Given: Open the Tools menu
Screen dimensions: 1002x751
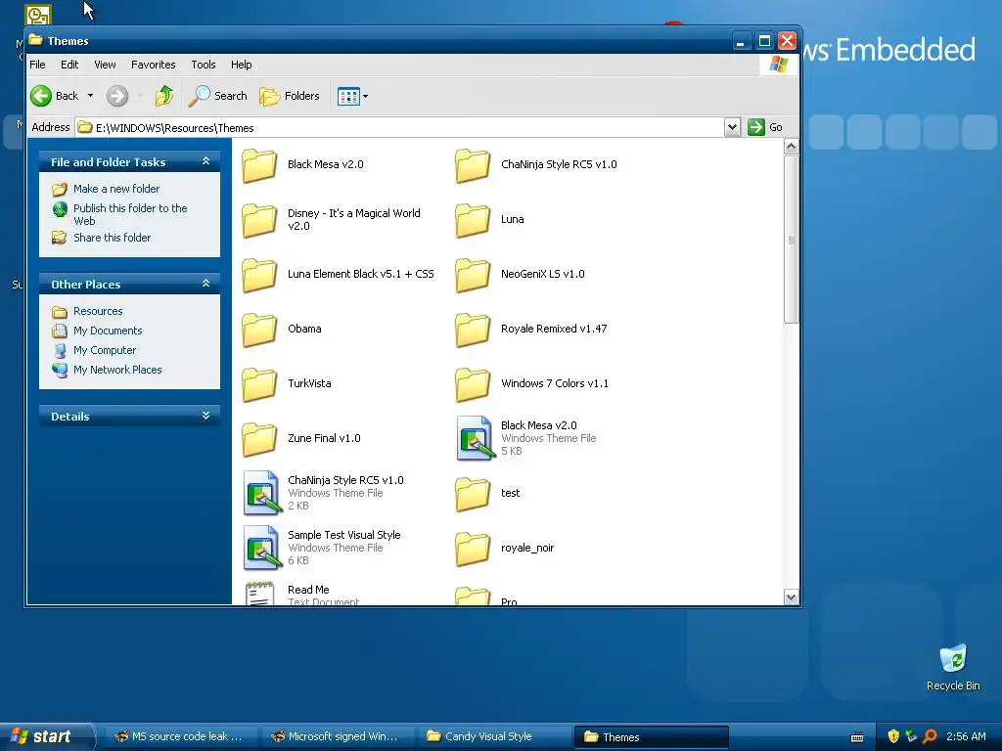Looking at the screenshot, I should pos(204,65).
